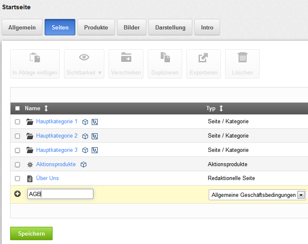The height and width of the screenshot is (244, 308).
Task: Open products cube icon for Aktionsprodukte
Action: pyautogui.click(x=83, y=164)
